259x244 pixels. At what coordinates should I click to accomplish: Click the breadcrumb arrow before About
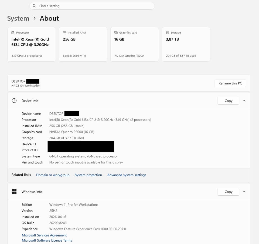(35, 18)
